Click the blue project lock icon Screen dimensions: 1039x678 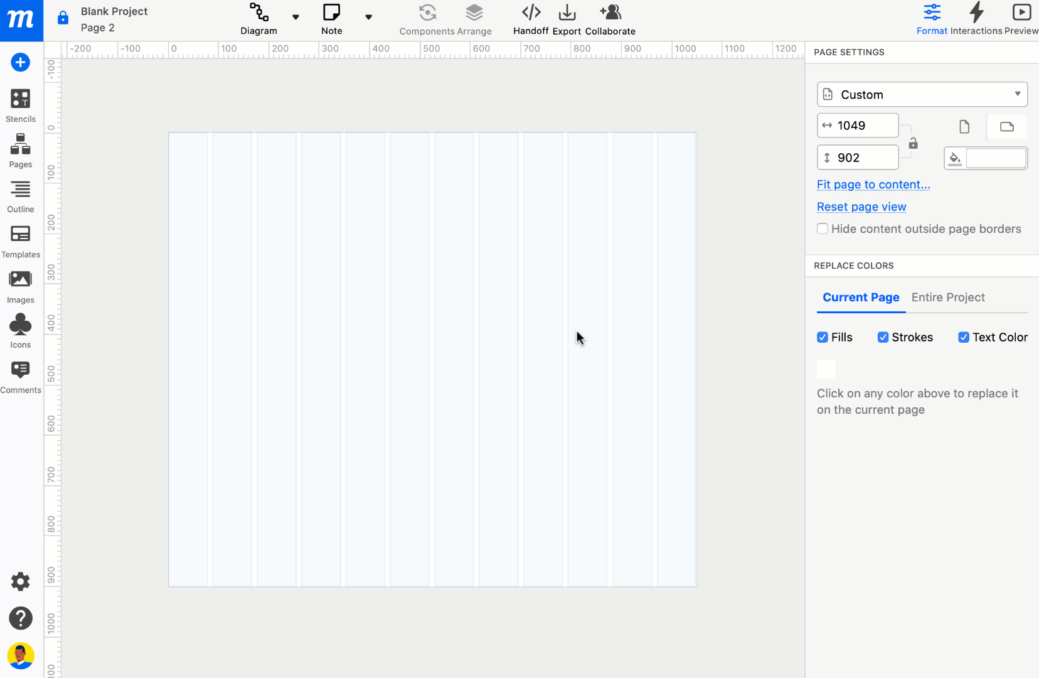coord(63,18)
